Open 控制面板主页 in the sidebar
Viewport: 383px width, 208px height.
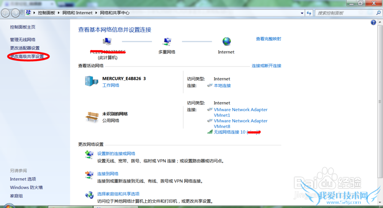(23, 27)
